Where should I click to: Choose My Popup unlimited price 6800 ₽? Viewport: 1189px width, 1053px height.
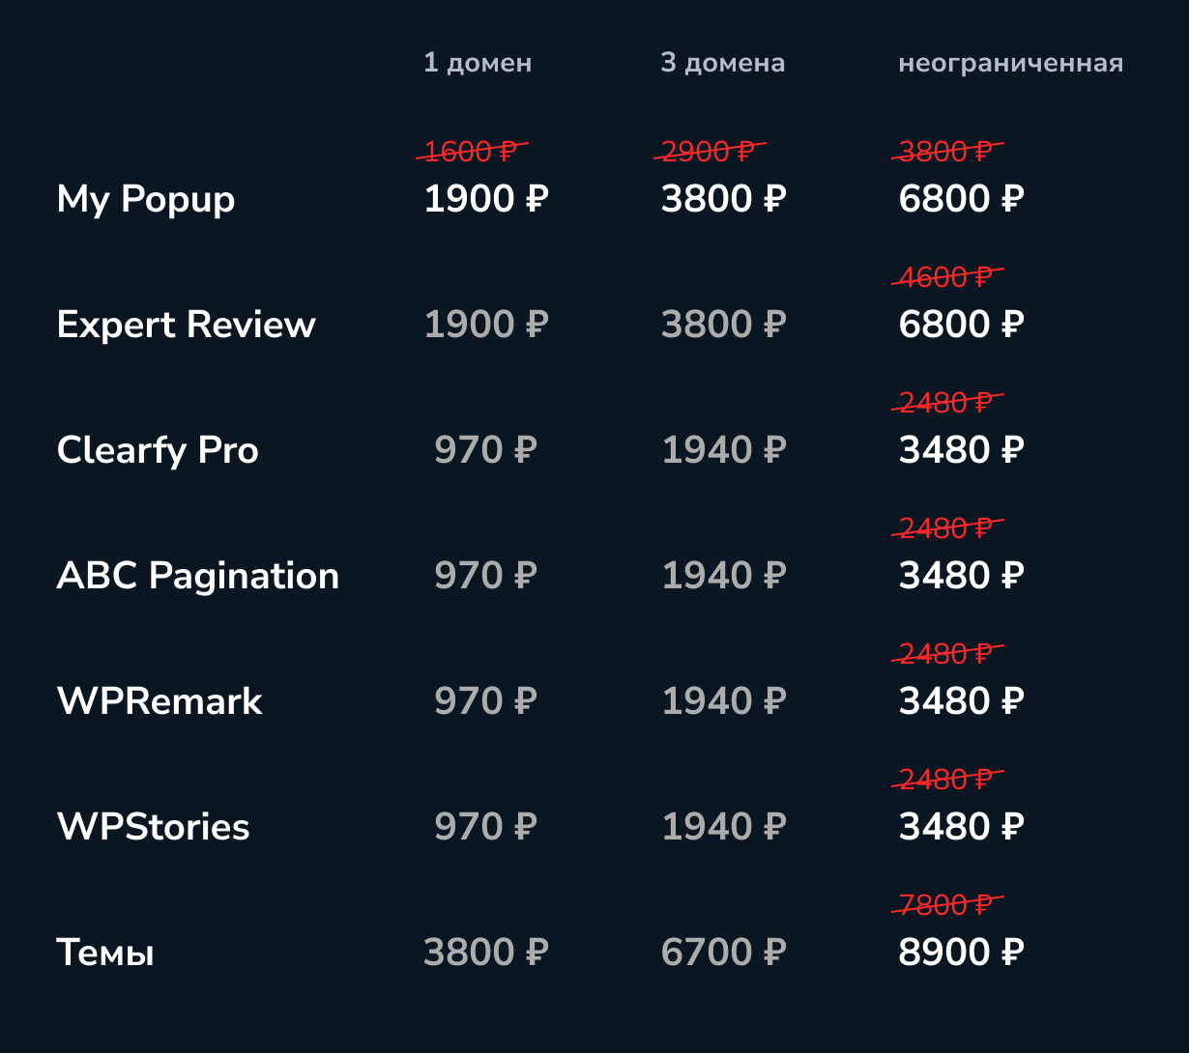[x=961, y=199]
